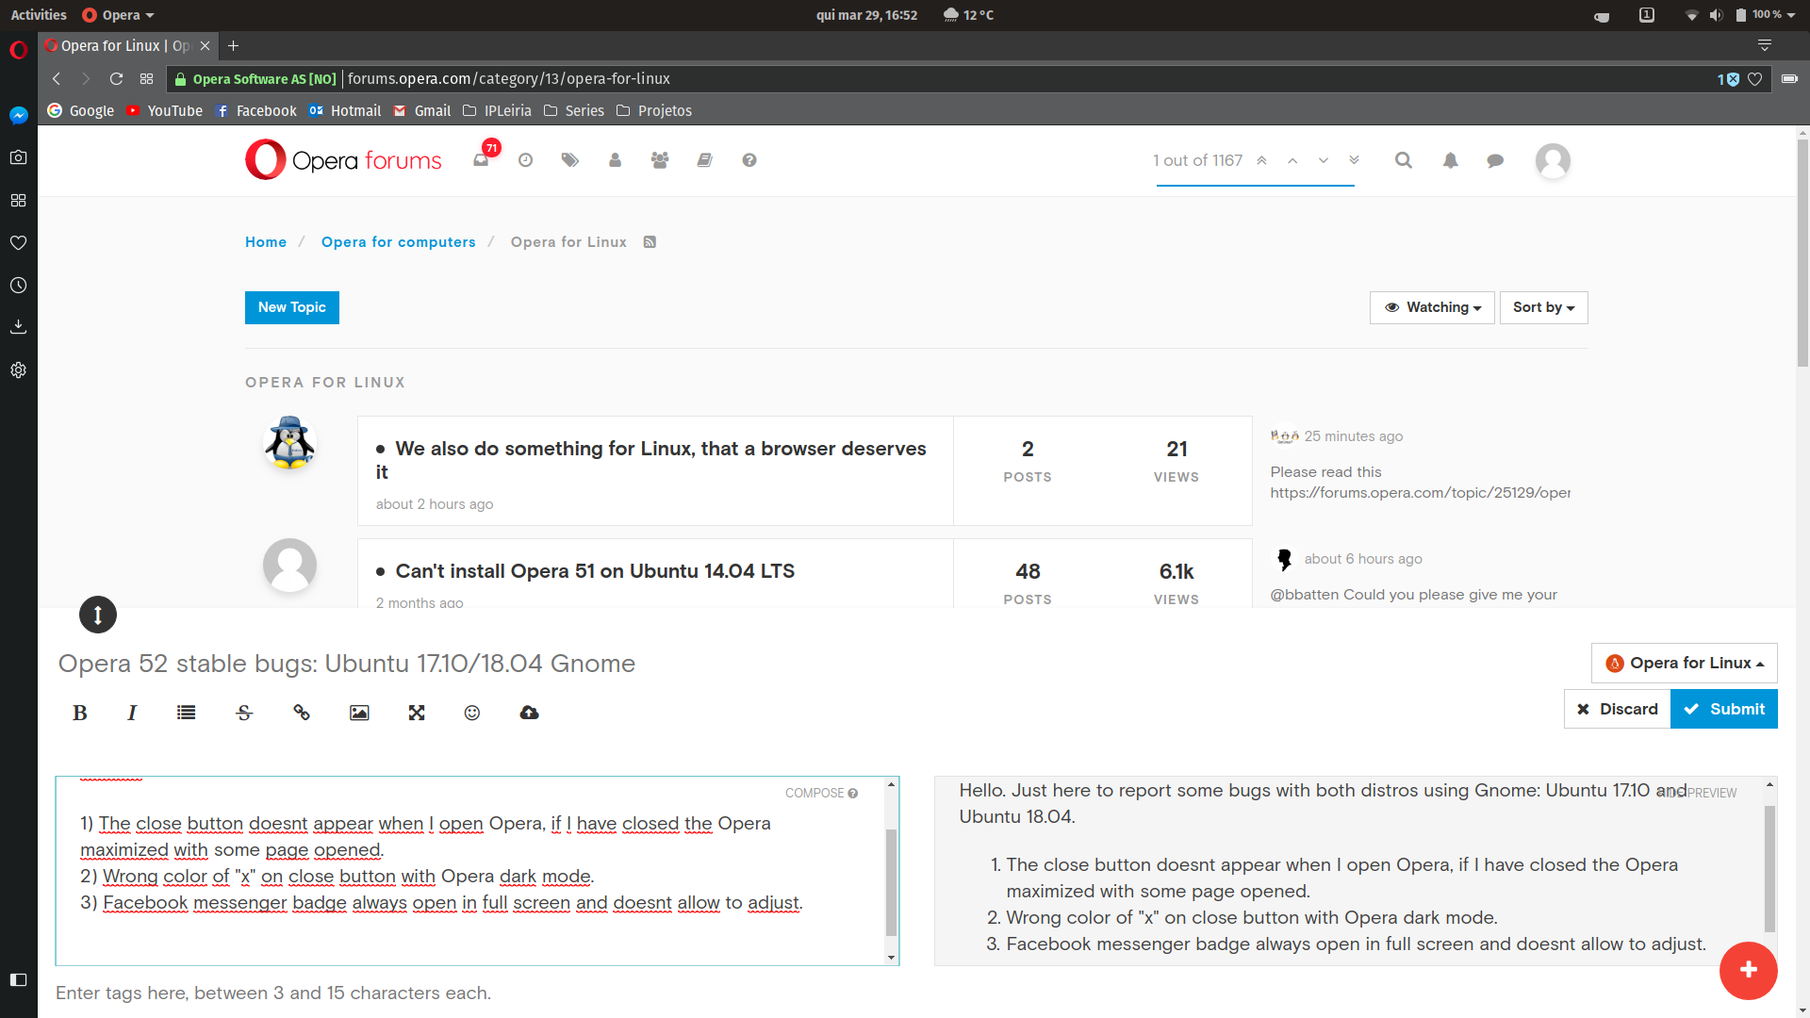Go to Home breadcrumb link
This screenshot has height=1018, width=1810.
(x=266, y=242)
